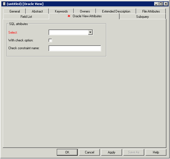The width and height of the screenshot is (170, 159).
Task: Click the Check constraint name text field
Action: point(75,48)
